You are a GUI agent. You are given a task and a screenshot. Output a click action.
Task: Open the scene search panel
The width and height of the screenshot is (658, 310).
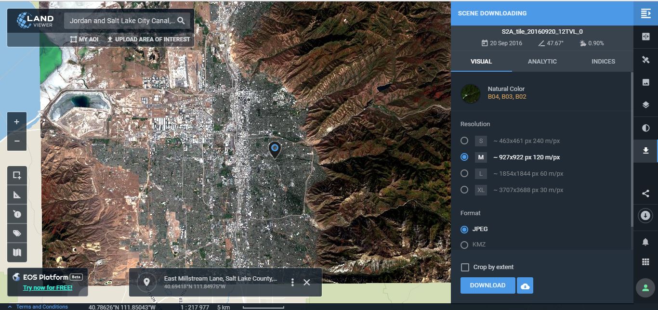[x=645, y=13]
